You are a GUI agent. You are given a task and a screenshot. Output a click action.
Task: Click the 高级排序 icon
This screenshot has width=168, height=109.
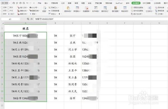coord(125,8)
